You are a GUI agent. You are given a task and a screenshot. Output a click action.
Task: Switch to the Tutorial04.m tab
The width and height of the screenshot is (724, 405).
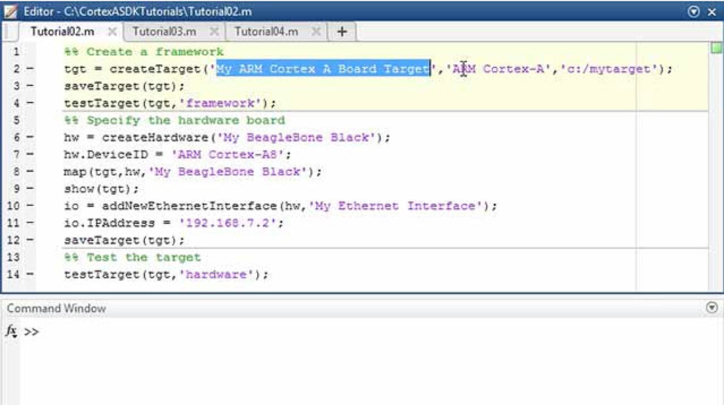coord(266,32)
